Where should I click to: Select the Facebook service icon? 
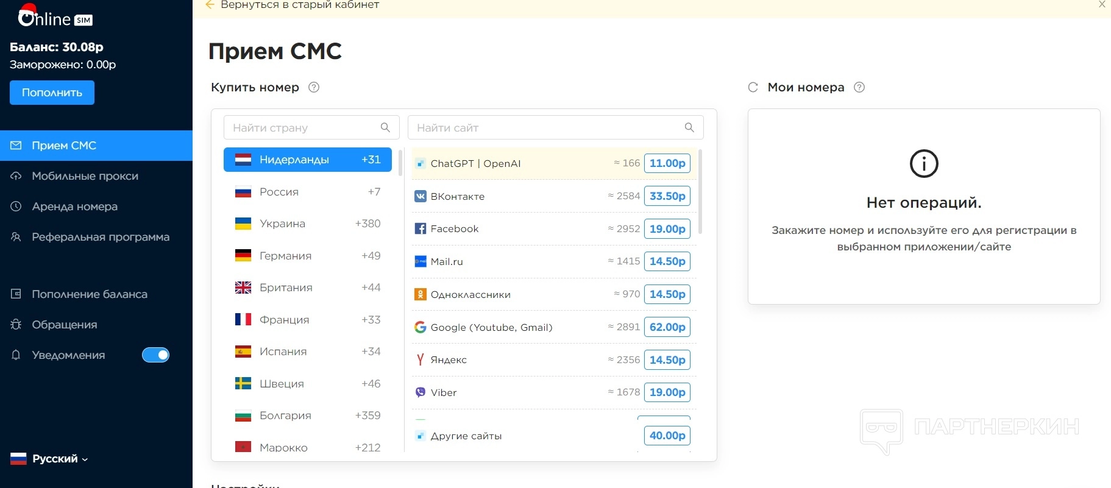[x=421, y=229]
